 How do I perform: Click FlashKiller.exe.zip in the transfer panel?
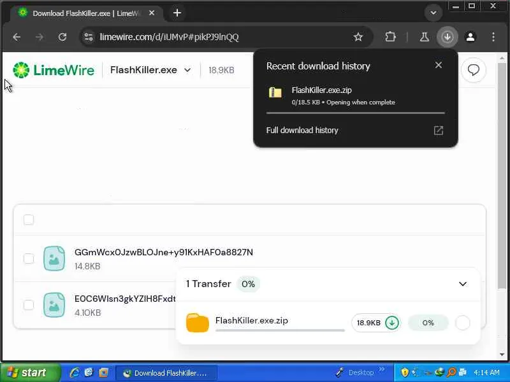251,321
